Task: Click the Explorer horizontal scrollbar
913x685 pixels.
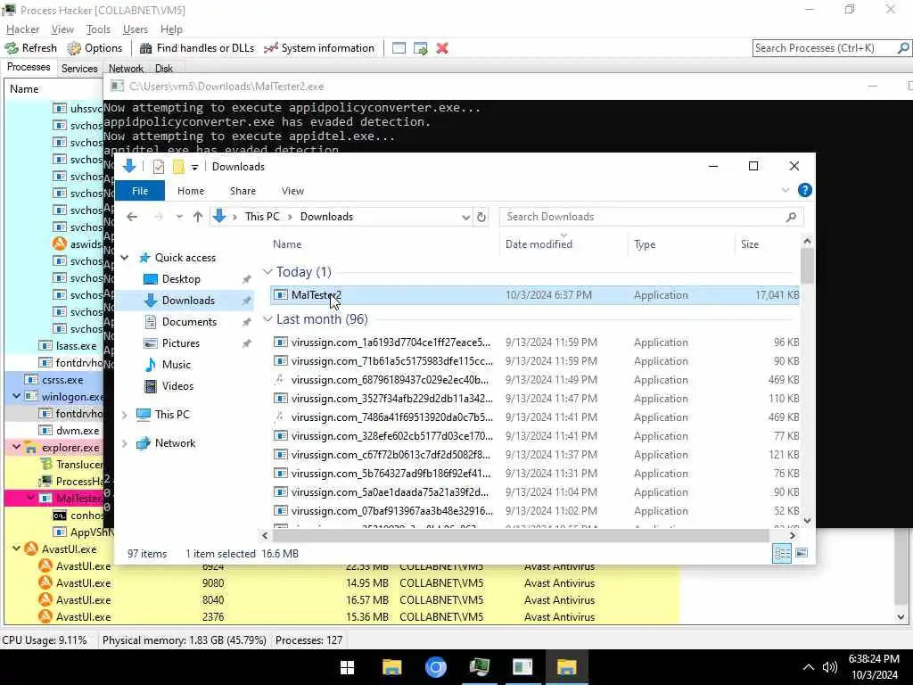Action: tap(521, 535)
